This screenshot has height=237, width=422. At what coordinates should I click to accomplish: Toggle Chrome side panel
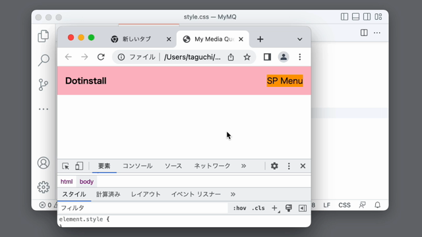click(x=267, y=57)
